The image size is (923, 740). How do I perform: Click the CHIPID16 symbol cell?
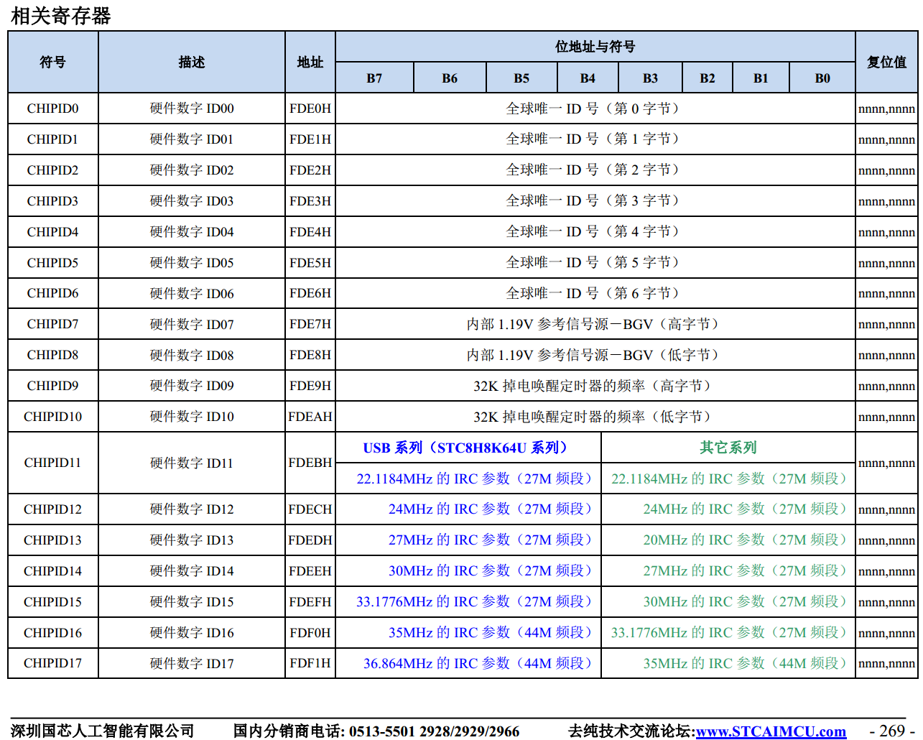(x=53, y=633)
